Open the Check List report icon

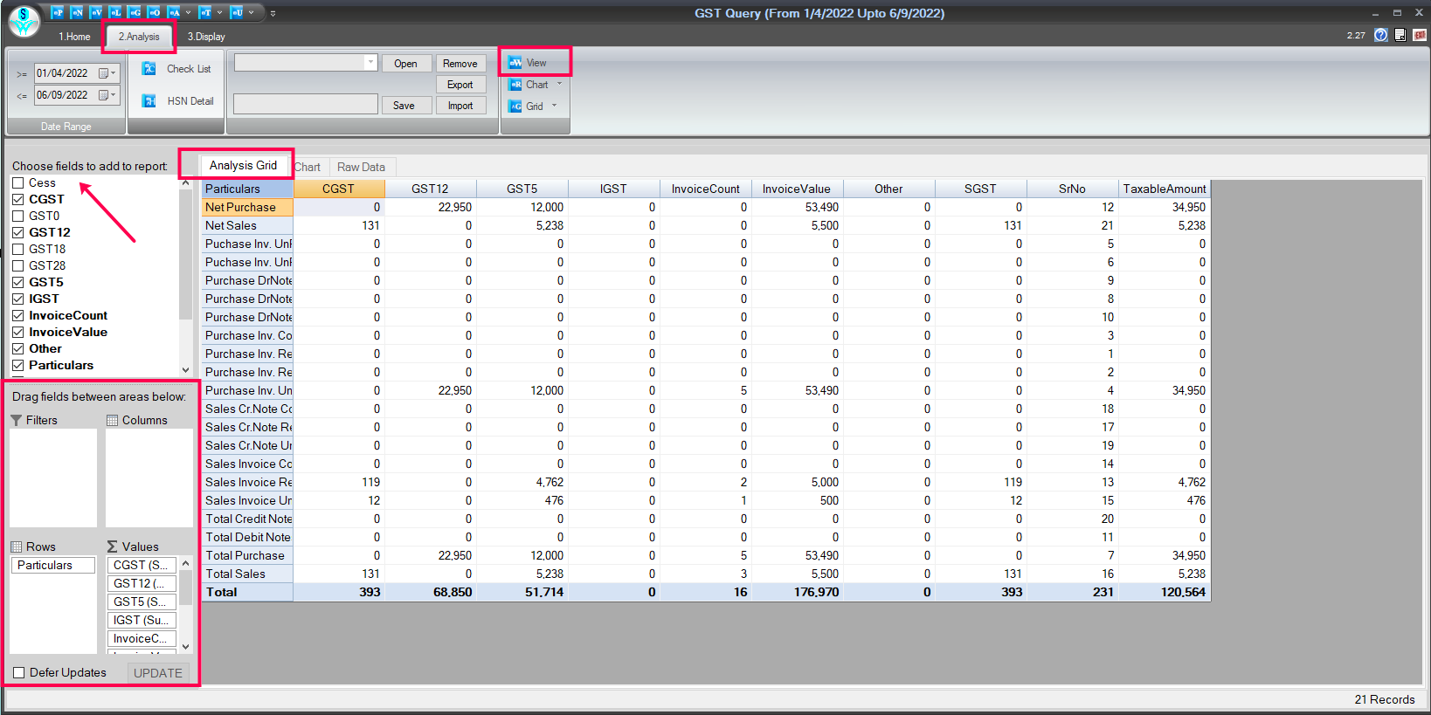(149, 69)
